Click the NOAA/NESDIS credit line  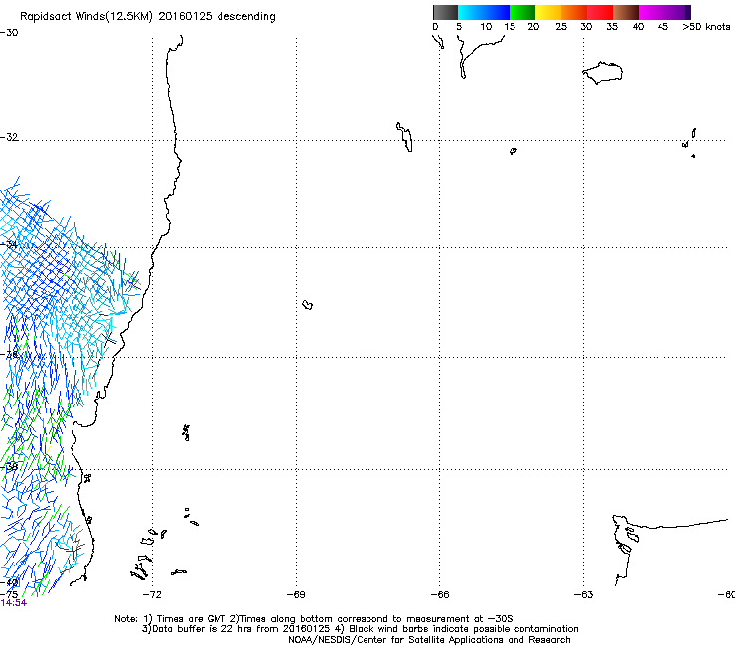coord(429,640)
